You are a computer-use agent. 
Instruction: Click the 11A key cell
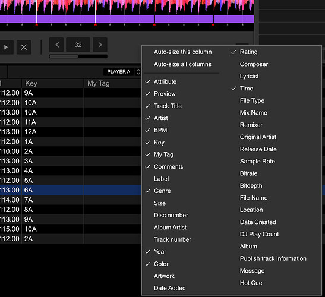pos(53,122)
